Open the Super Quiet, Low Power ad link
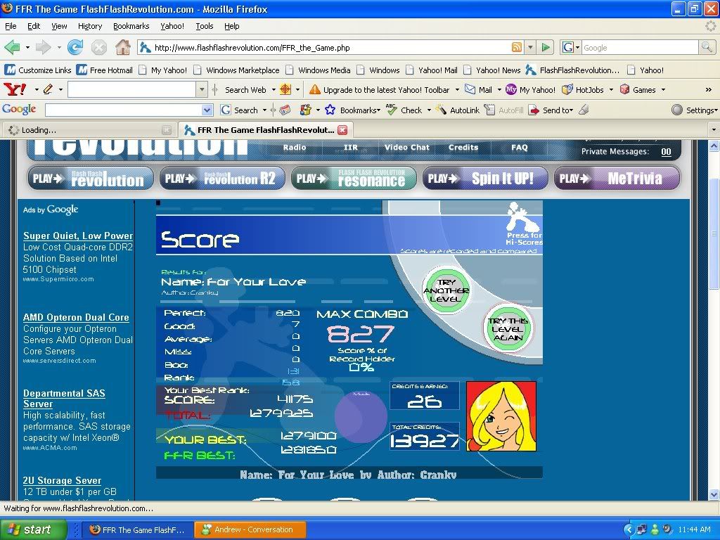 [78, 236]
